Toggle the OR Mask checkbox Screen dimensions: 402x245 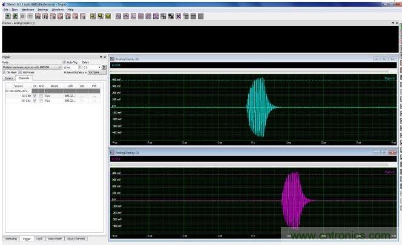(4, 72)
